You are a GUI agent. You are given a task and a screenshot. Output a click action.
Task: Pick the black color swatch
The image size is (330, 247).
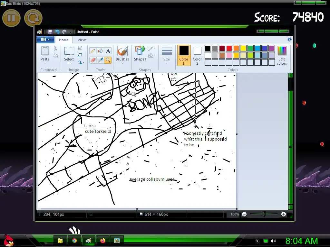pos(208,48)
